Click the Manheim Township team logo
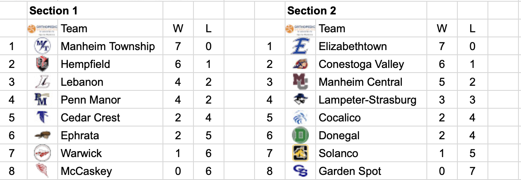 click(42, 46)
